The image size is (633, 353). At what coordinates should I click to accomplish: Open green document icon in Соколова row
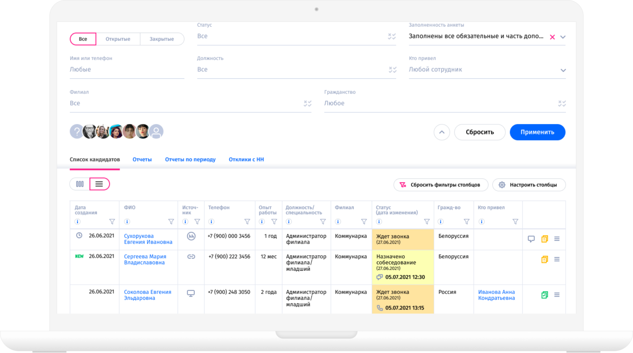544,295
